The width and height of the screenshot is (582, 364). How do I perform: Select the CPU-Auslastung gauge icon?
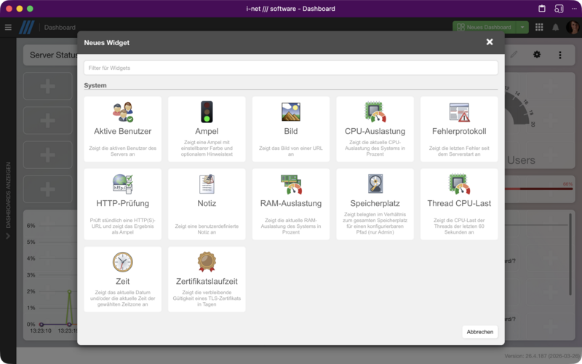(x=375, y=112)
